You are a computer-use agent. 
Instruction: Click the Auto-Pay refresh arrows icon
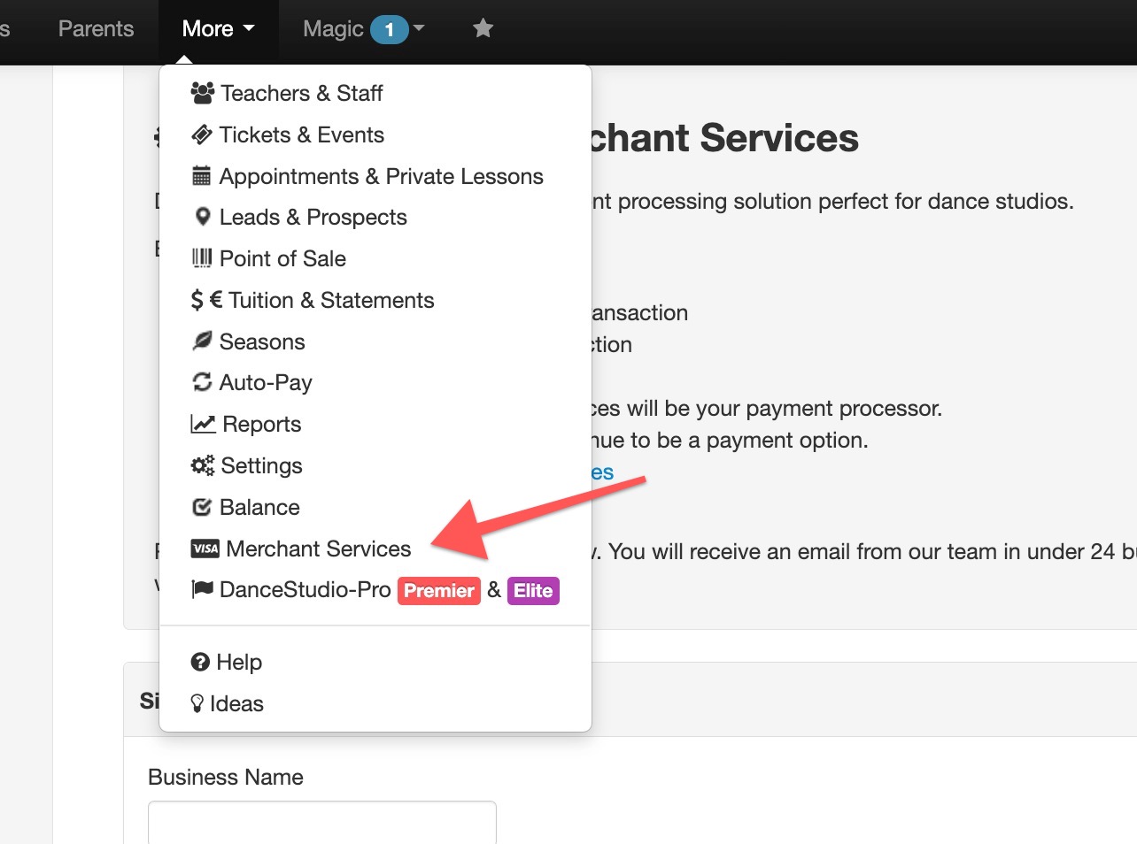point(202,382)
